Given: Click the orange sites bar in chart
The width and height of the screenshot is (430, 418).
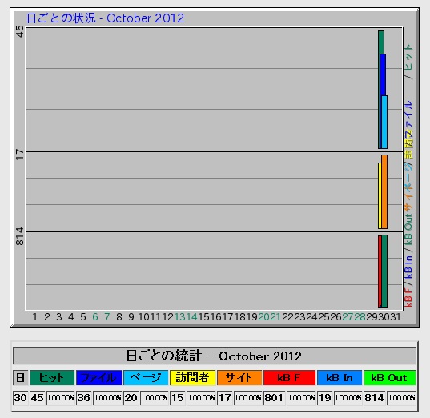Looking at the screenshot, I should tap(384, 191).
